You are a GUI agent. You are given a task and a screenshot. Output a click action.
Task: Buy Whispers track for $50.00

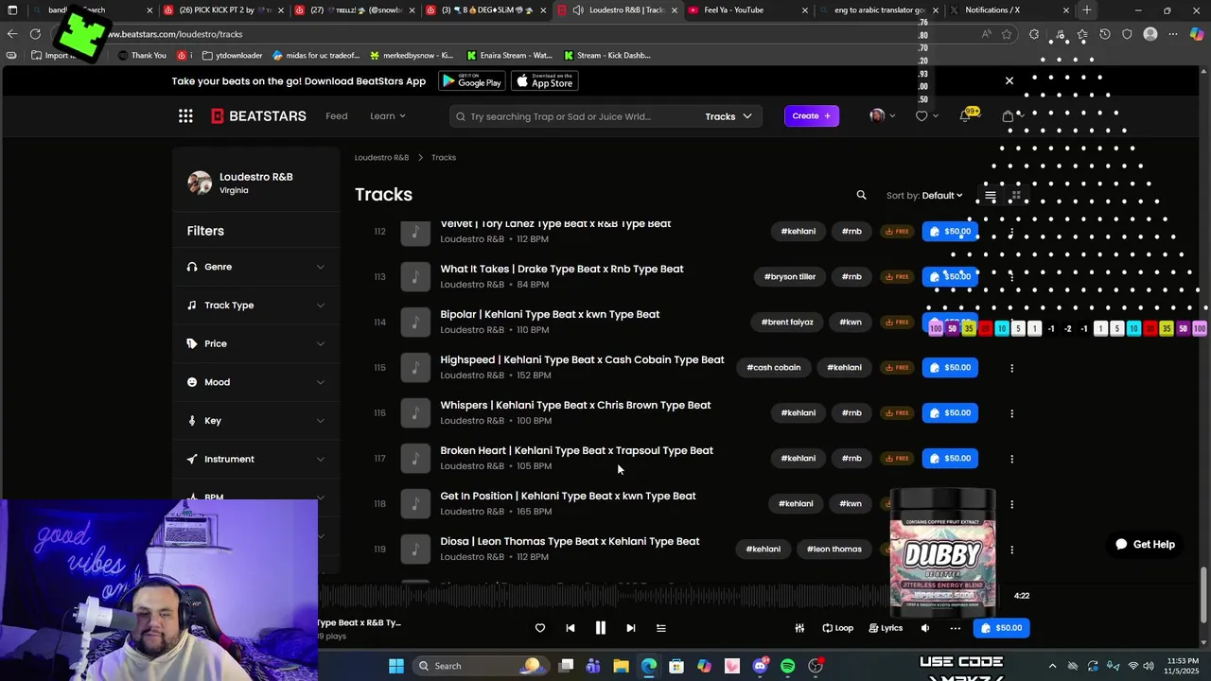[x=950, y=413]
